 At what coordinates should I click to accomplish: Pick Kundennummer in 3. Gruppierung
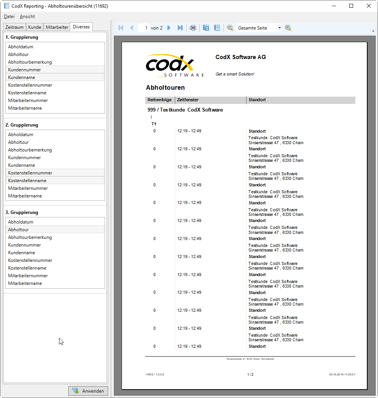[x=55, y=245]
